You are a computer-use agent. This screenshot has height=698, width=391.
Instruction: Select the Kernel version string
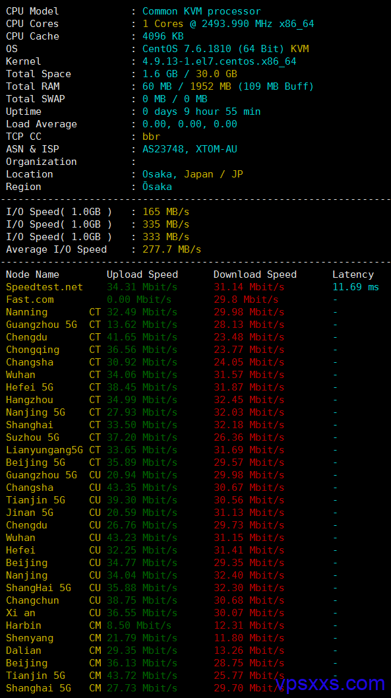220,61
